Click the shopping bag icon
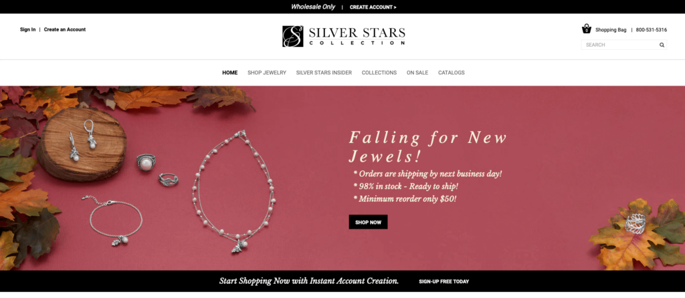The width and height of the screenshot is (685, 298). point(586,29)
